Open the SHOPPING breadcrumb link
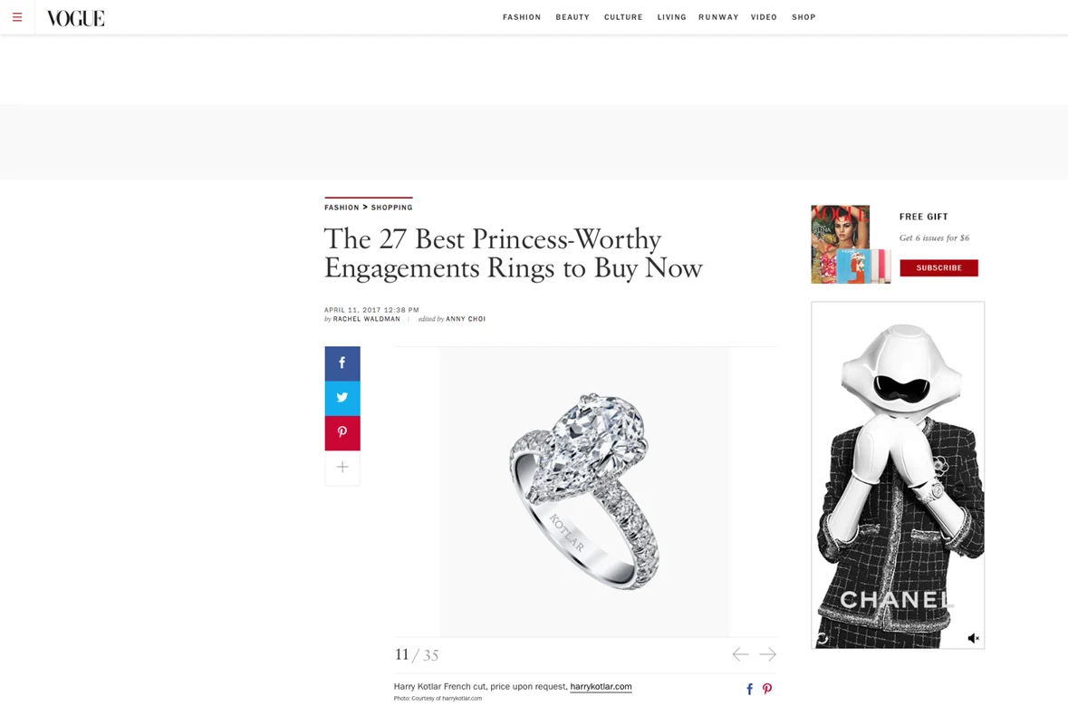Viewport: 1068px width, 716px height. tap(391, 207)
